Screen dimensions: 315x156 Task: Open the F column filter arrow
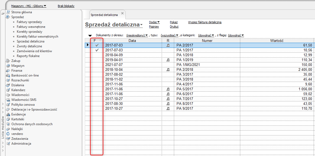pos(101,41)
